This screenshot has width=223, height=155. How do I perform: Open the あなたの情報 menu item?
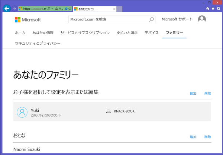(43, 33)
